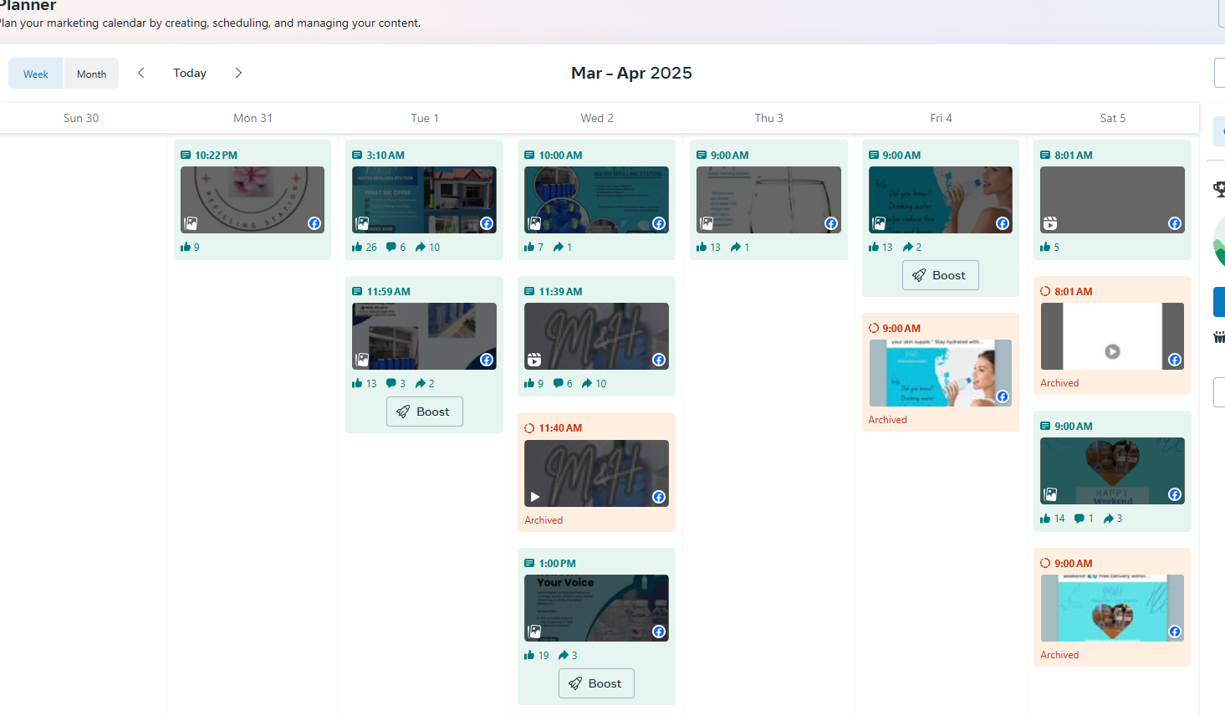Click post type icon beside 1:00 PM
Screen dimensions: 1225x716
[529, 564]
